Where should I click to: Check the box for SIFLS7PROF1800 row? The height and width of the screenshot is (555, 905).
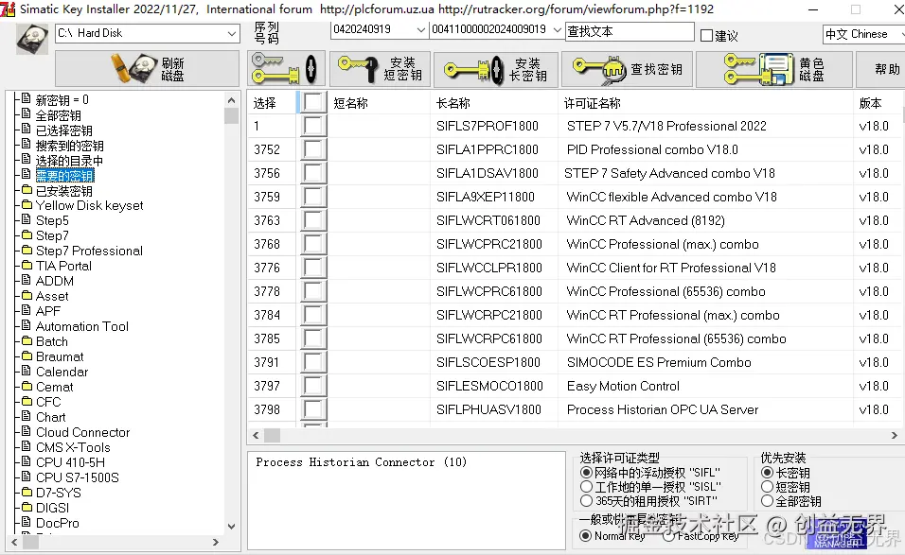(x=312, y=126)
